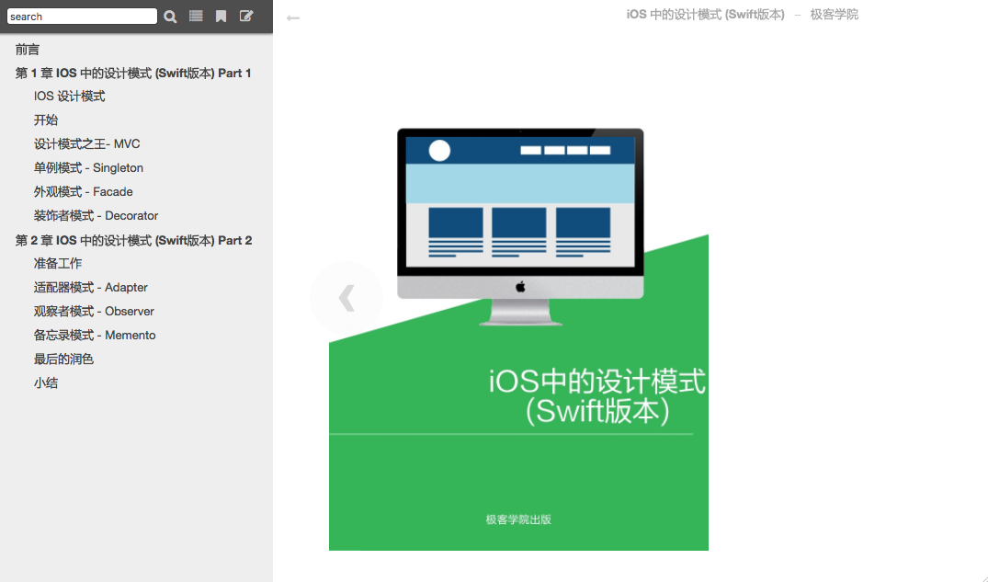
Task: Click inside the search input field
Action: 82,17
